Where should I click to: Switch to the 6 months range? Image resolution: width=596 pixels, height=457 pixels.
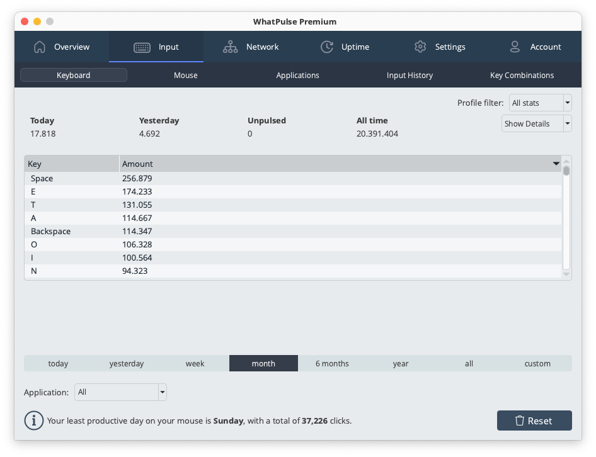coord(332,363)
